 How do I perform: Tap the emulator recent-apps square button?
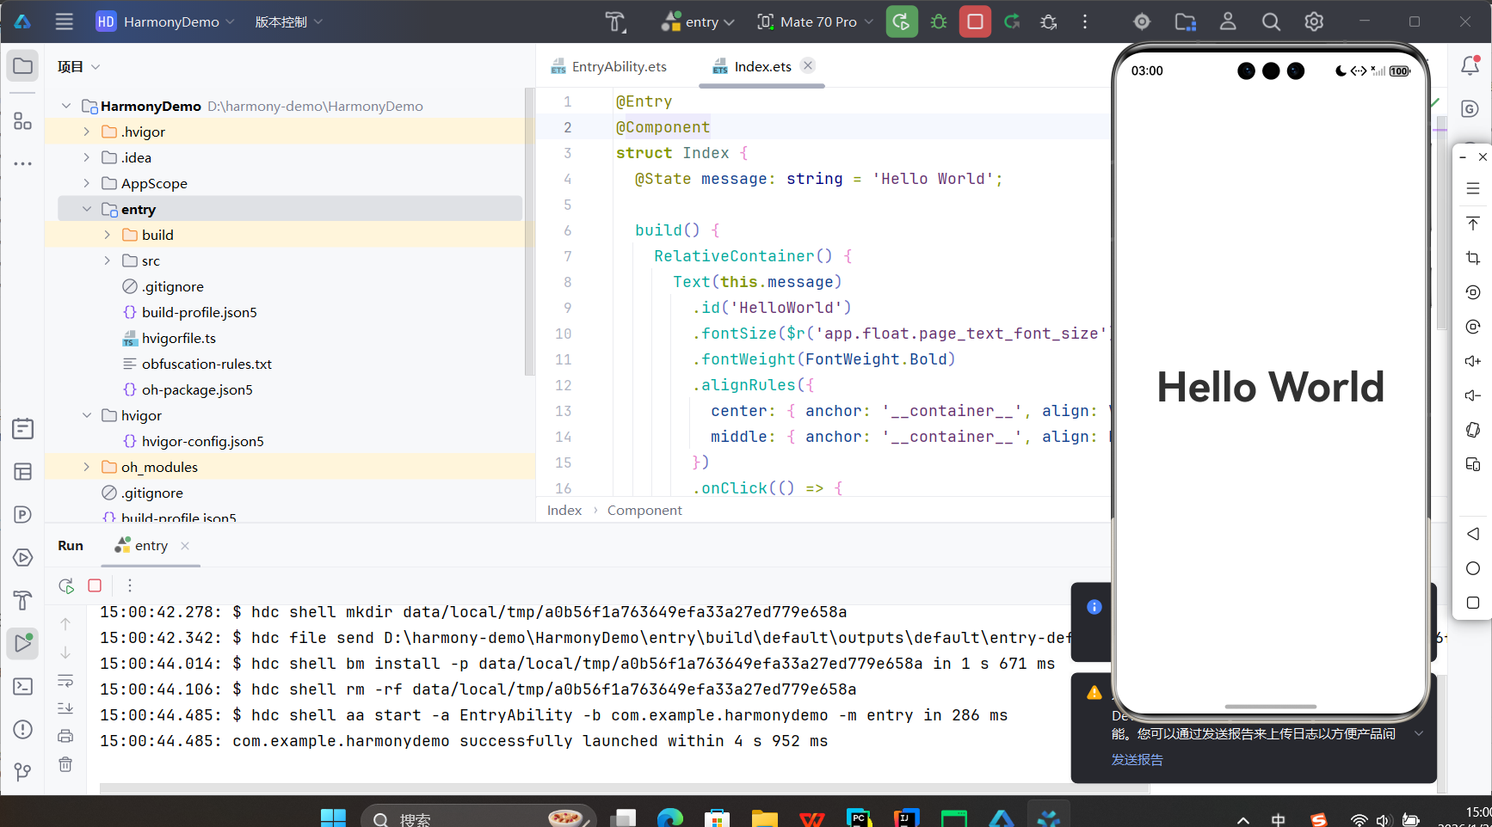pyautogui.click(x=1473, y=603)
